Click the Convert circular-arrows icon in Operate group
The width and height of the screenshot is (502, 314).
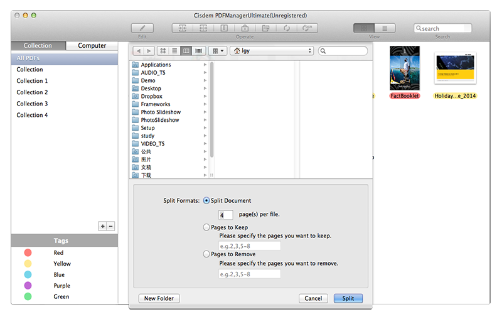(287, 28)
